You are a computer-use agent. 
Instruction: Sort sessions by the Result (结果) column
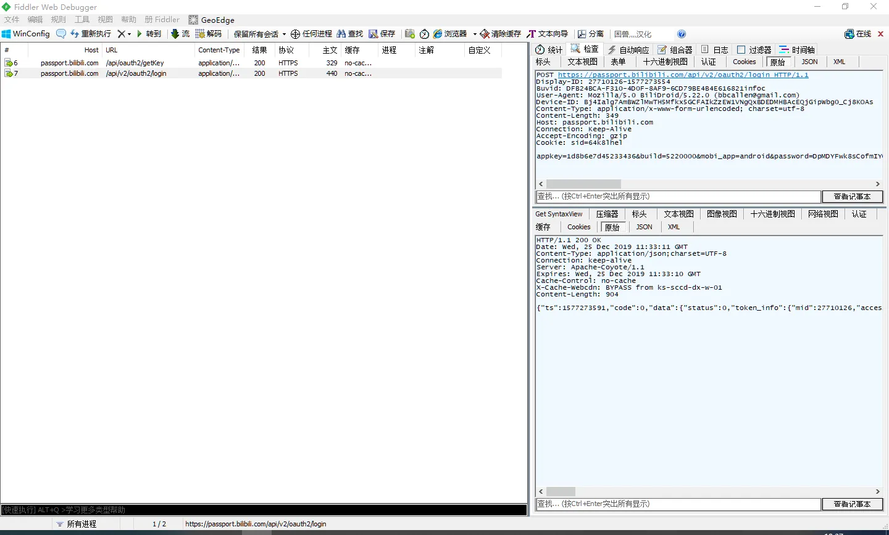pos(259,50)
